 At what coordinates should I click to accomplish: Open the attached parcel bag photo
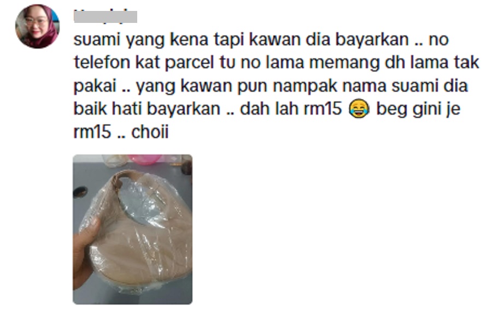tap(132, 229)
